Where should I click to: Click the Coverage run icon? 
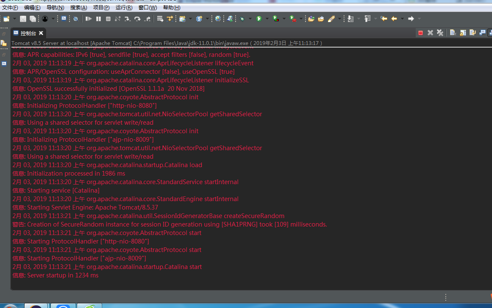(276, 19)
